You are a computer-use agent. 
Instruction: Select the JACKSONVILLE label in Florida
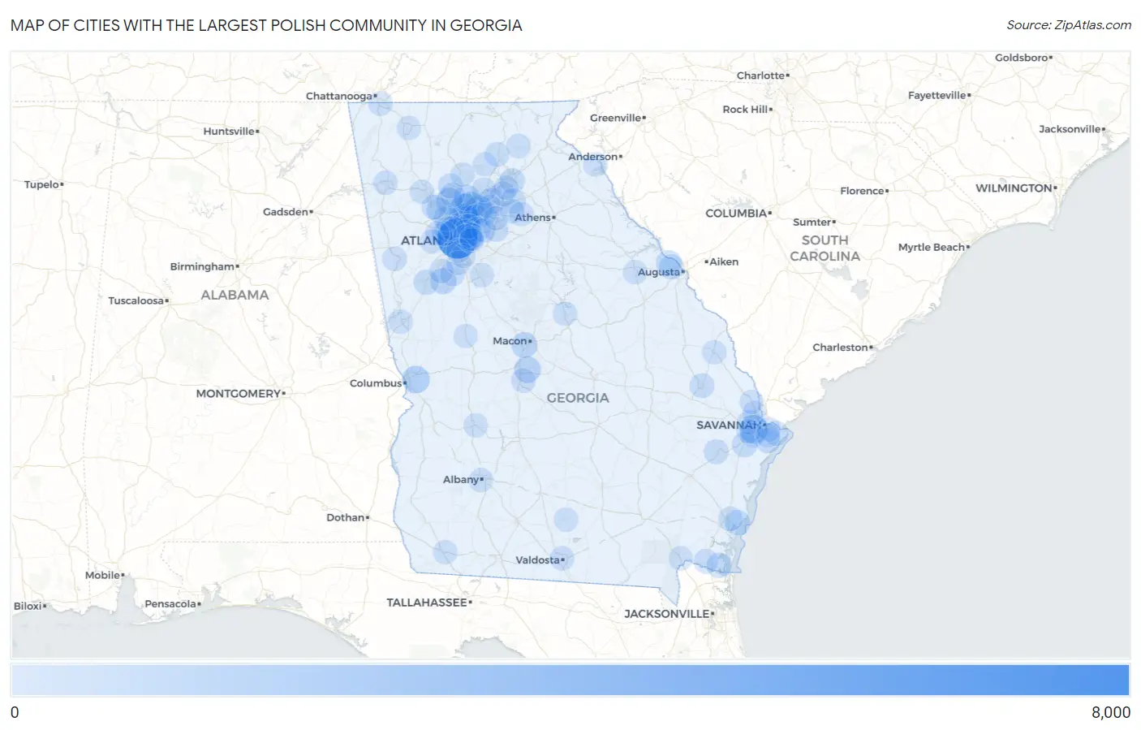click(x=667, y=614)
